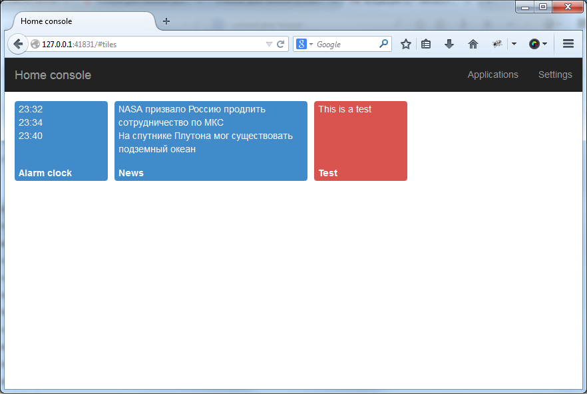The width and height of the screenshot is (587, 399).
Task: Open the URL history dropdown arrow
Action: 269,44
